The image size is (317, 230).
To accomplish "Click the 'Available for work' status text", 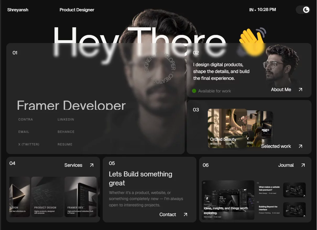I will click(x=215, y=91).
